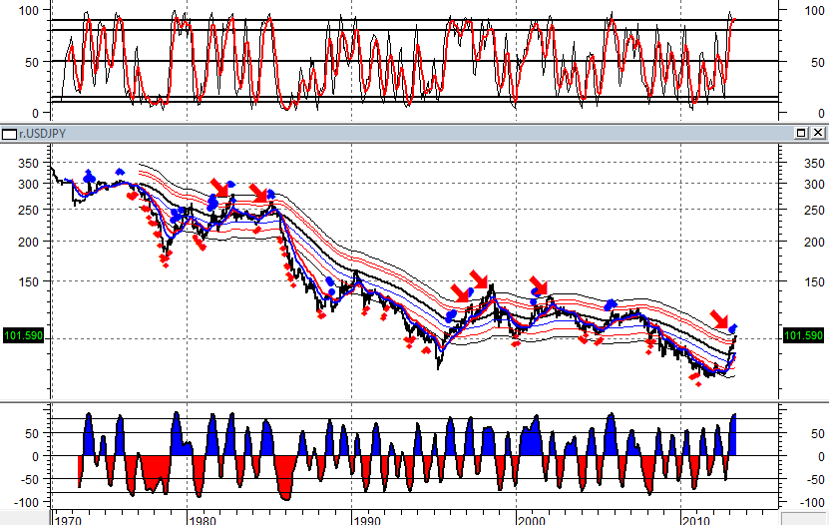Click top oscillator's 100 label on left axis
Viewport: 829px width, 525px height.
click(x=29, y=11)
